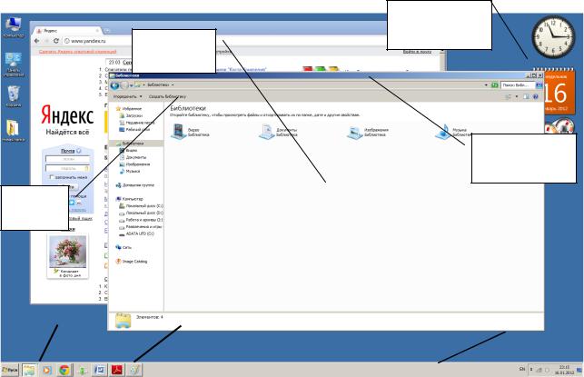Select Компьютер in the navigation pane

[x=130, y=199]
